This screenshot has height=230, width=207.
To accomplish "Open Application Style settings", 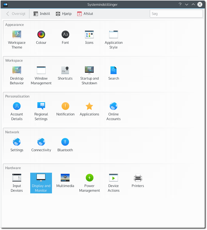I will tap(114, 40).
